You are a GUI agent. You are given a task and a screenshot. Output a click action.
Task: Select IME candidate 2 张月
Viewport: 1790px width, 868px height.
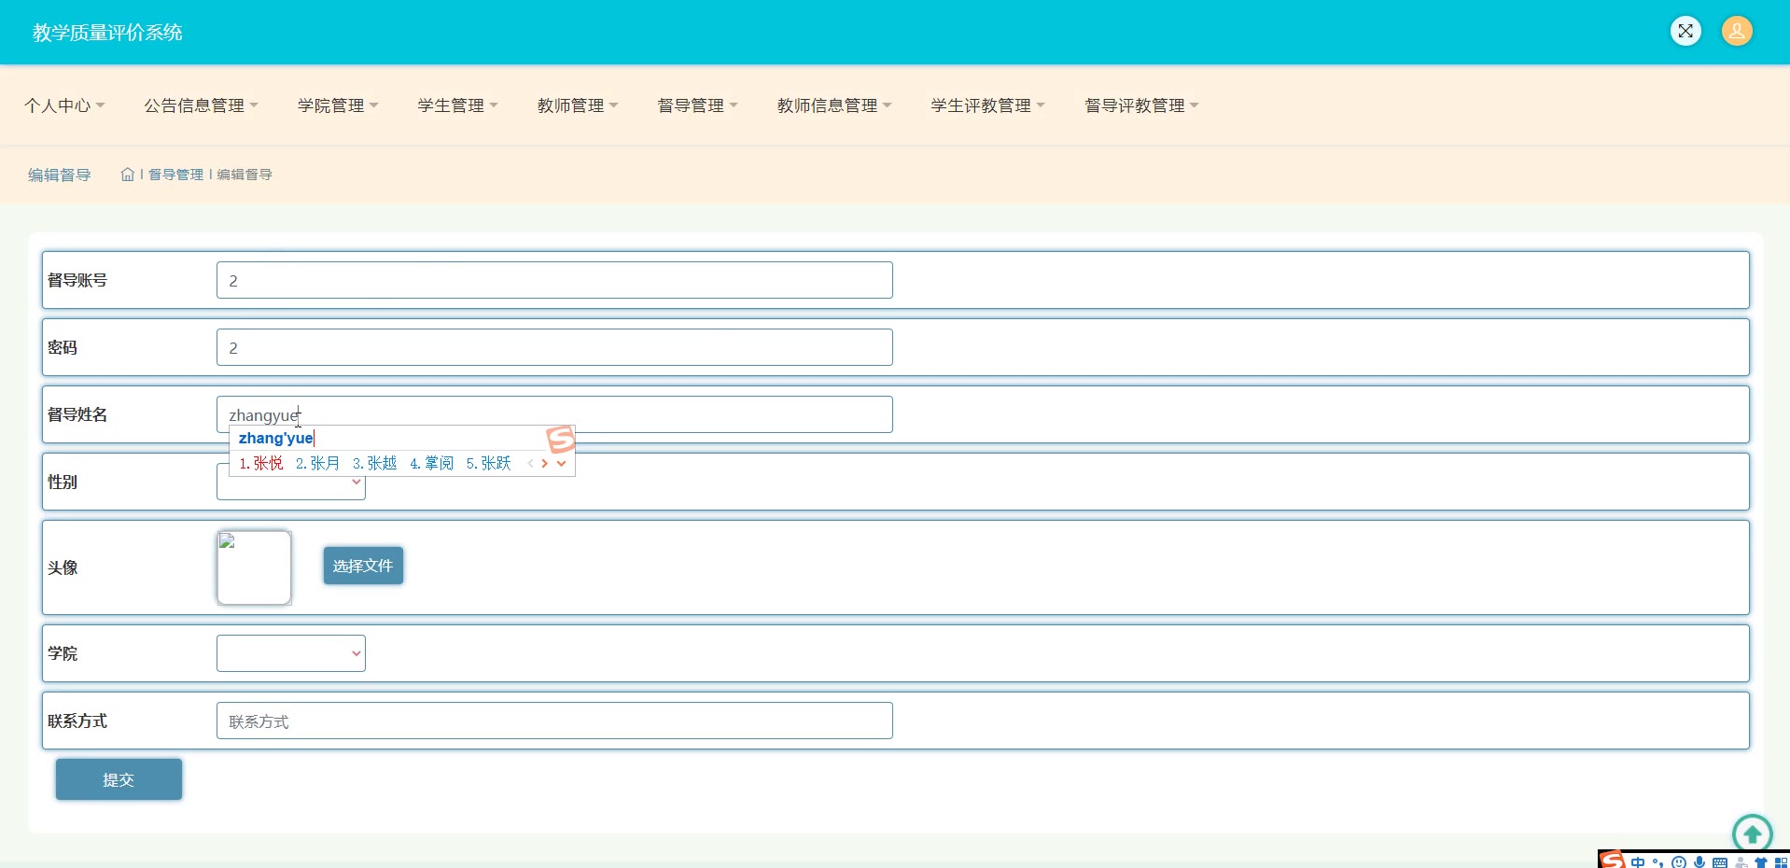(x=317, y=463)
